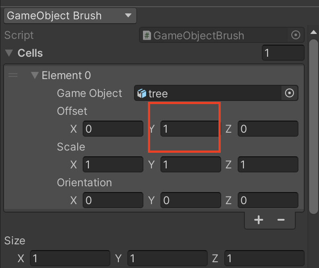Click the drag handle of Element 0
This screenshot has height=268, width=319.
click(13, 75)
